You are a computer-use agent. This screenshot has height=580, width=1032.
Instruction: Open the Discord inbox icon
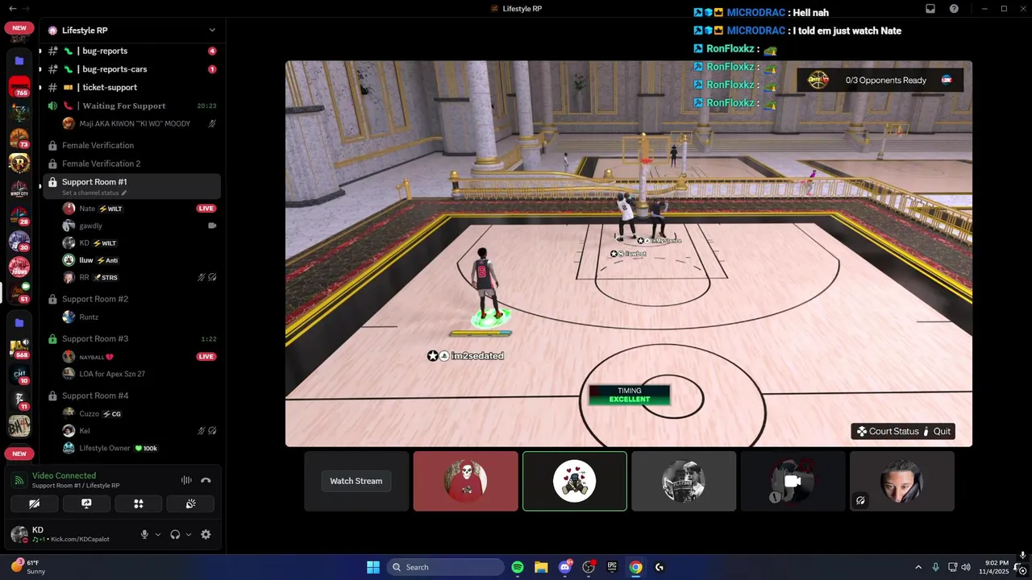pos(930,9)
